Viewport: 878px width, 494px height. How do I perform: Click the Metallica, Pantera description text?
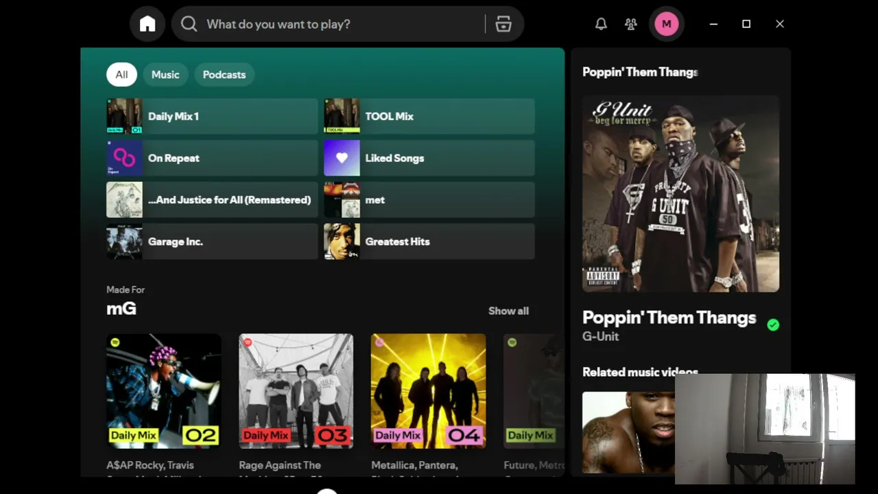point(413,465)
